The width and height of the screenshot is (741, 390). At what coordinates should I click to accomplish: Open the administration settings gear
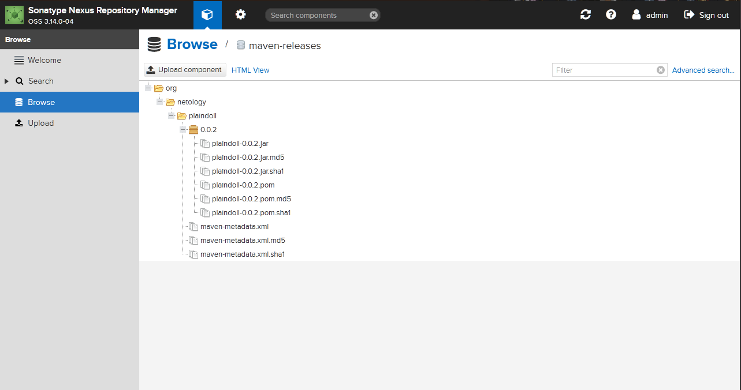point(240,15)
